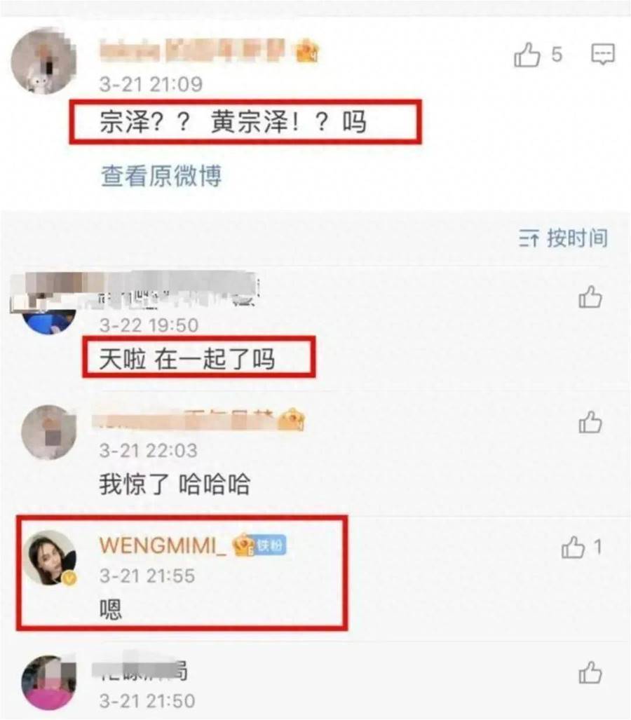Click the 嗯 reply text
The image size is (631, 720).
(111, 609)
